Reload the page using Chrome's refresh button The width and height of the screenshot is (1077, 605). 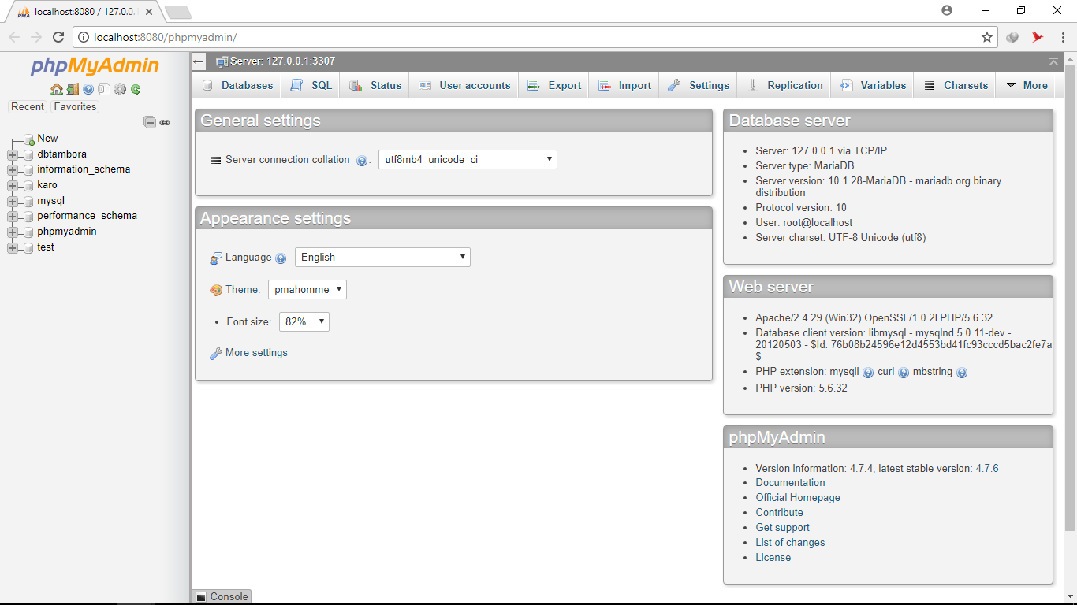coord(58,37)
